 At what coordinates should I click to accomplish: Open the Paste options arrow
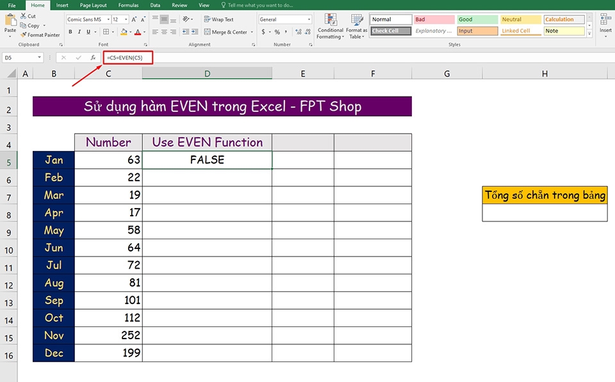(x=10, y=36)
